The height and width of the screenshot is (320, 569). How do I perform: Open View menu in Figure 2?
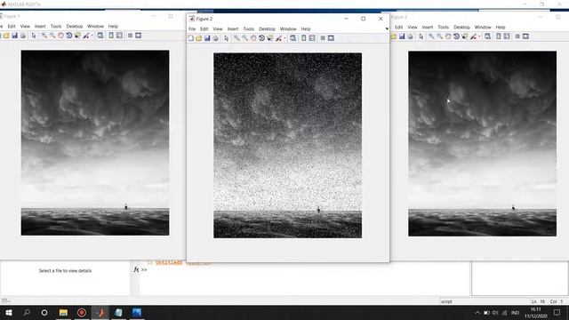pos(218,29)
